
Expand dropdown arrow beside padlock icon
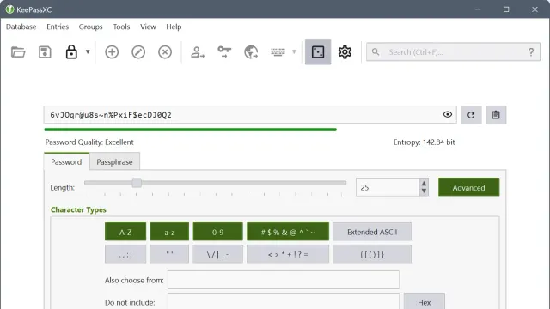[88, 51]
